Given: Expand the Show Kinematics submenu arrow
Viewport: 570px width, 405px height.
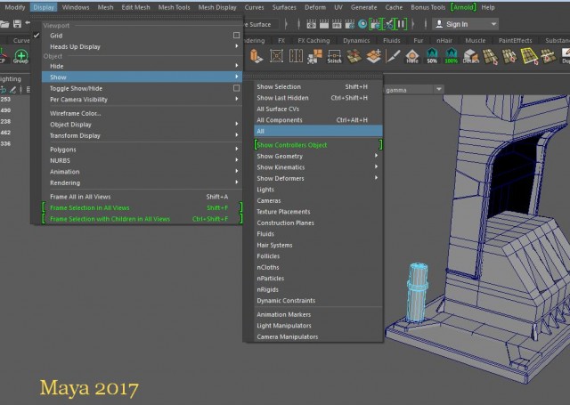Looking at the screenshot, I should pyautogui.click(x=376, y=166).
